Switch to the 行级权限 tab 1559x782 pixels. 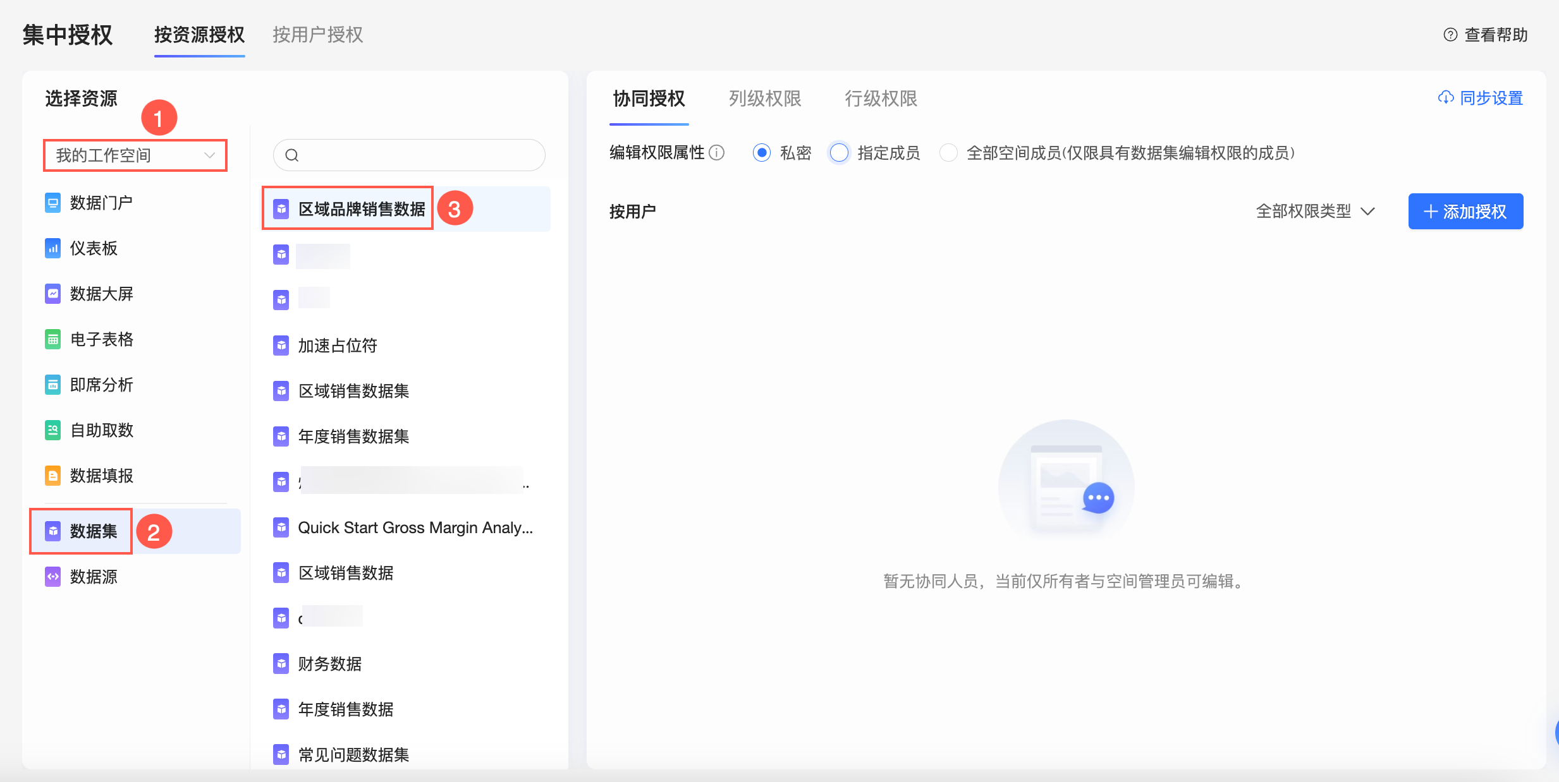pos(881,99)
